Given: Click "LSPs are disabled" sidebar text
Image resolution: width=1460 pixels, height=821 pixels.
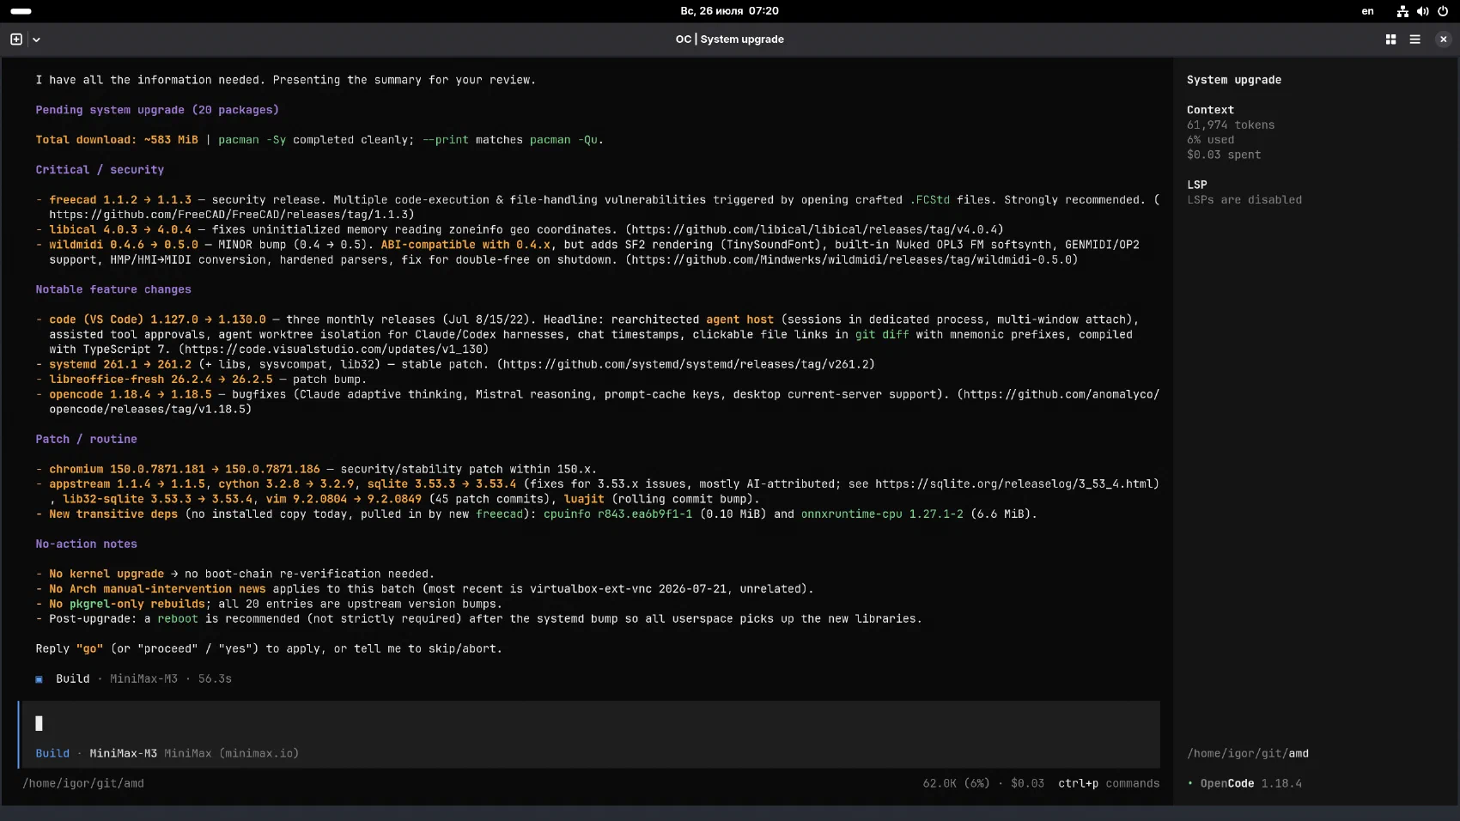Looking at the screenshot, I should [1244, 200].
